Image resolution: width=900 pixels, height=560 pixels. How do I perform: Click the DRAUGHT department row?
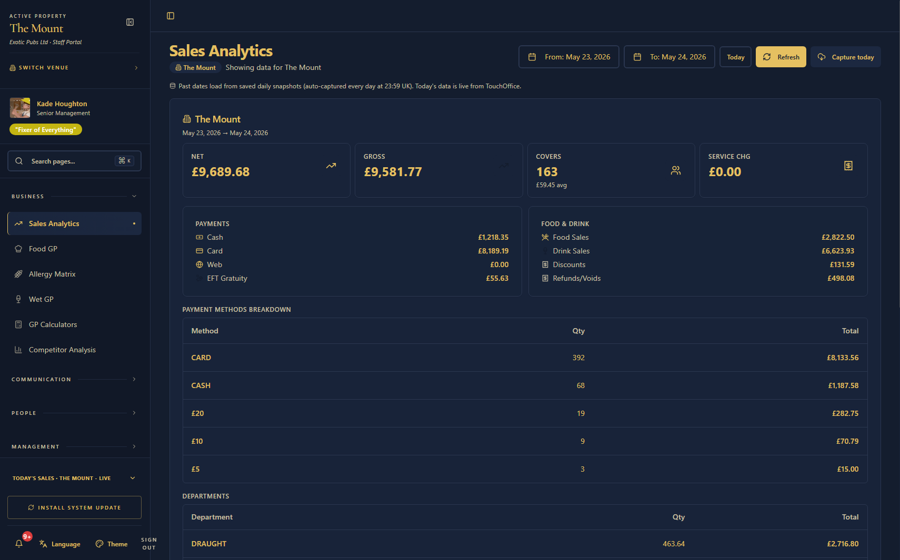pyautogui.click(x=525, y=544)
